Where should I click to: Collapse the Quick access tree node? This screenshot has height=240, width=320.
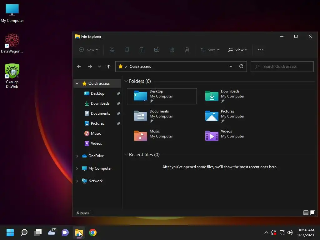click(77, 83)
